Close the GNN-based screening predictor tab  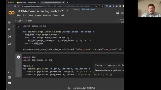pyautogui.click(x=63, y=2)
